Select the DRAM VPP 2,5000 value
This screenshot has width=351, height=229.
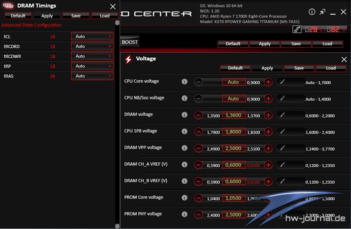[x=234, y=149]
